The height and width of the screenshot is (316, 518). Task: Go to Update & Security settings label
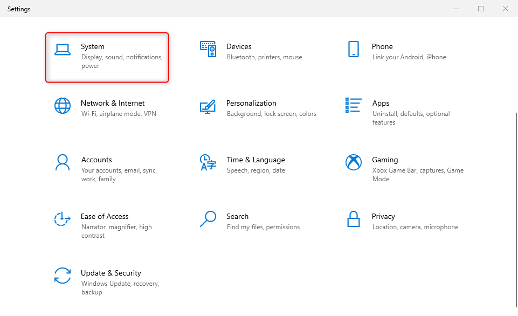click(111, 273)
